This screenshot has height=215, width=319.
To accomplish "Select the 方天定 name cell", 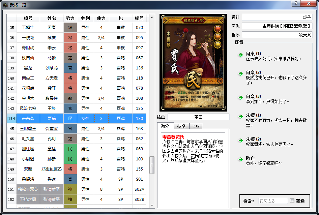I will [x=52, y=78].
